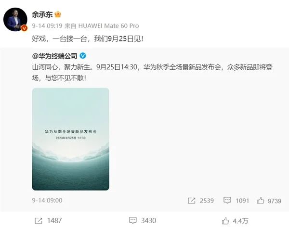Like 余承东's post with 4.4万 likes

coord(225,221)
